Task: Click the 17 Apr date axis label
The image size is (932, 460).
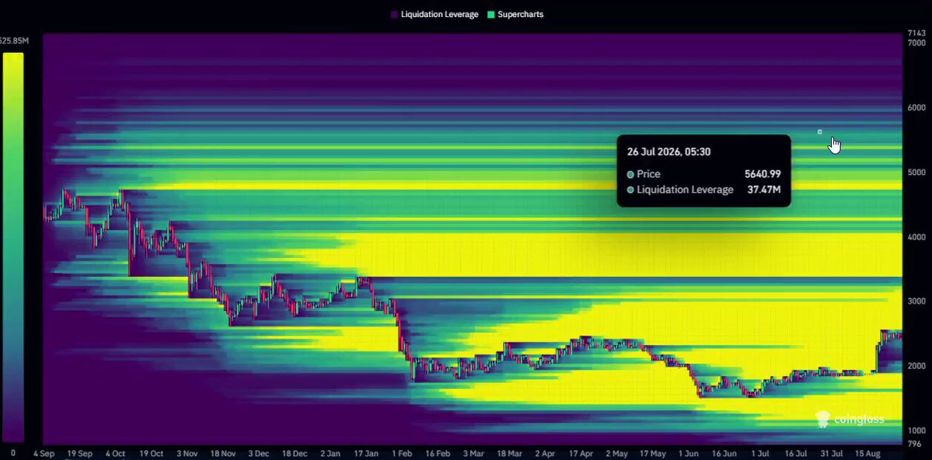Action: (580, 454)
